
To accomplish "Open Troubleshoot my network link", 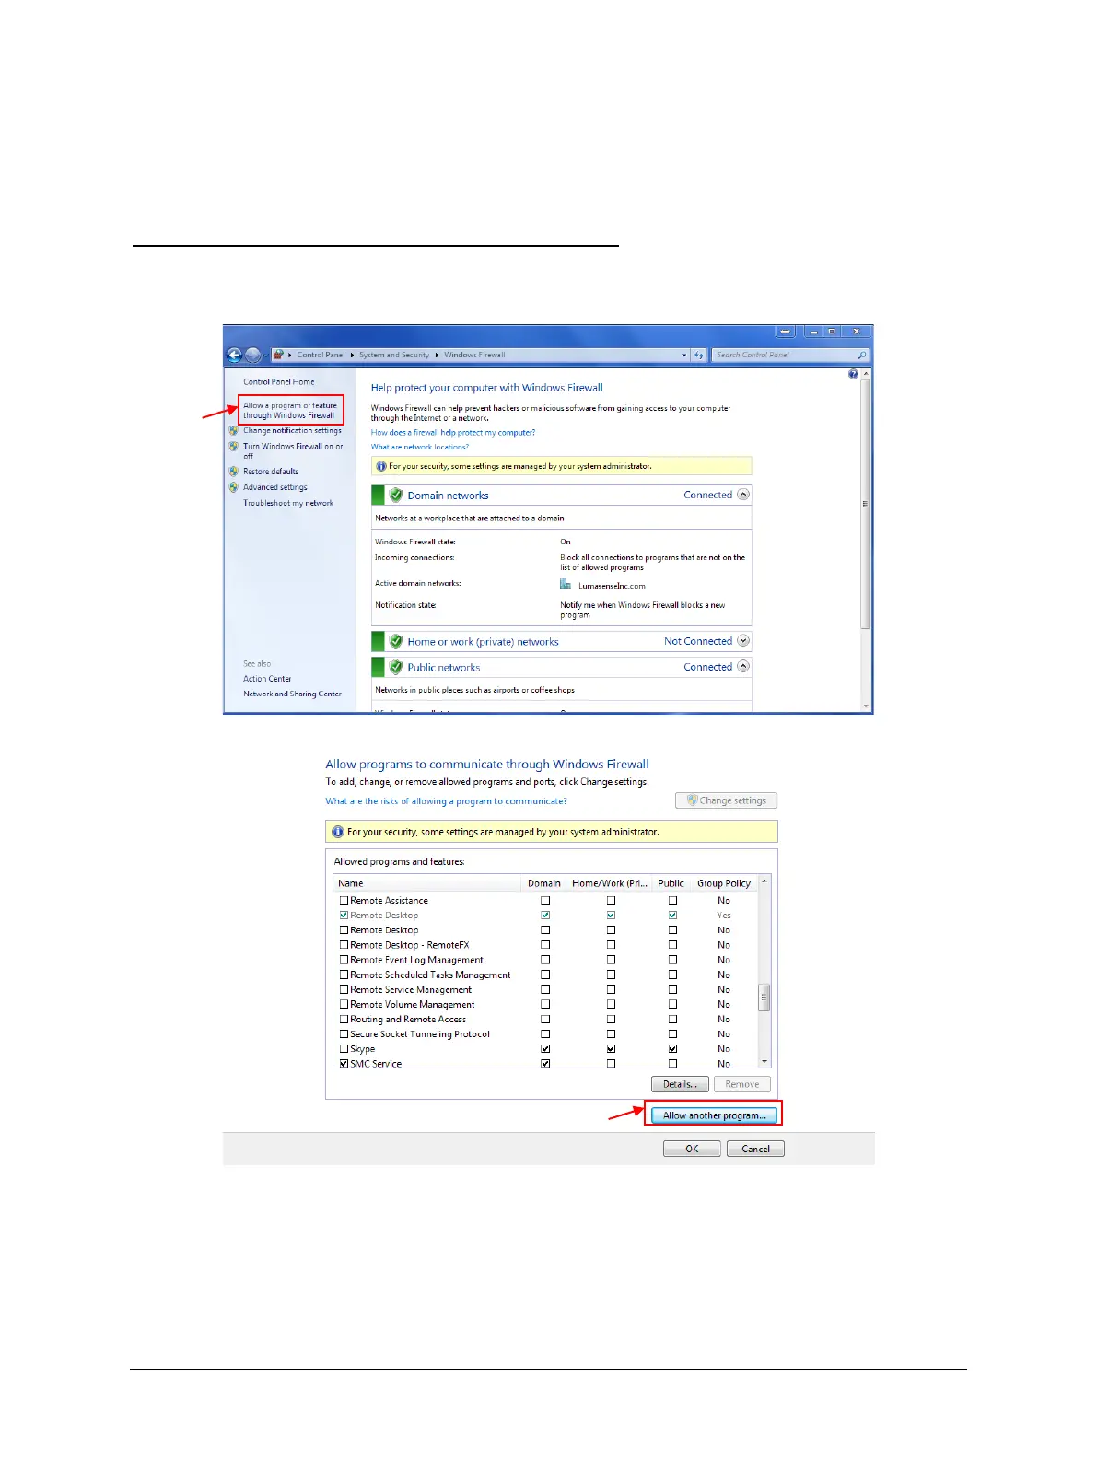I will [288, 503].
